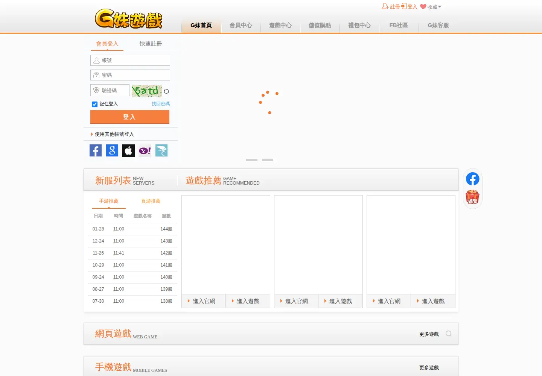The image size is (542, 376).
Task: Click 找回密碼 link
Action: coord(161,104)
